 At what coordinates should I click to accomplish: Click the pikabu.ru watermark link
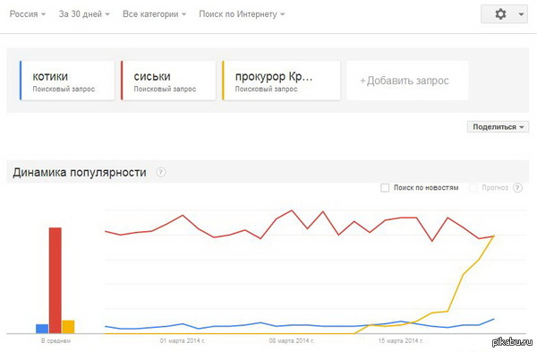(x=512, y=341)
